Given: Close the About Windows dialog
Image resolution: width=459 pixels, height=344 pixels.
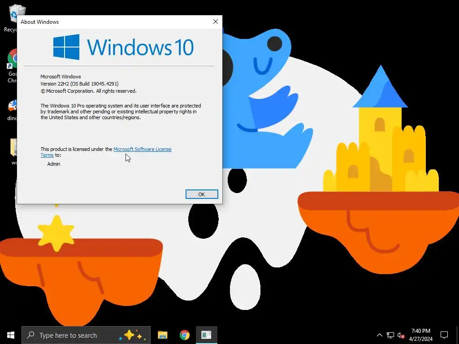Looking at the screenshot, I should tap(216, 21).
